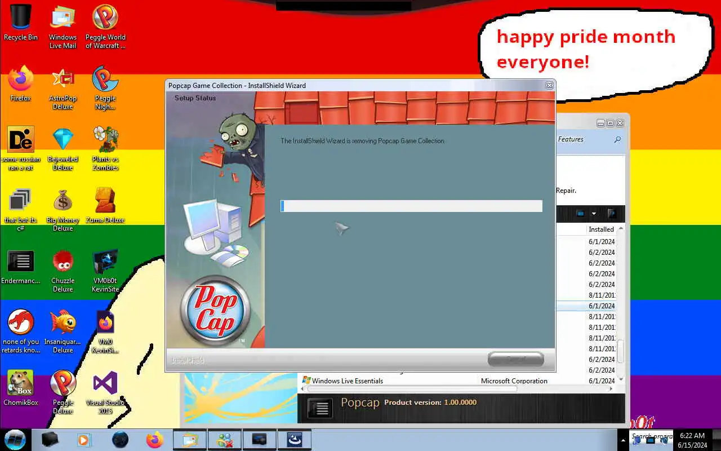Sort by the Installed column header
The height and width of the screenshot is (451, 721).
point(601,229)
